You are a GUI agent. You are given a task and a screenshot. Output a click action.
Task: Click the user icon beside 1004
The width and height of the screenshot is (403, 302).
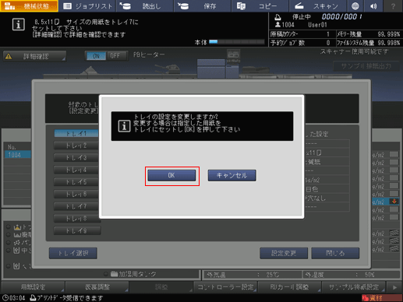(x=278, y=25)
